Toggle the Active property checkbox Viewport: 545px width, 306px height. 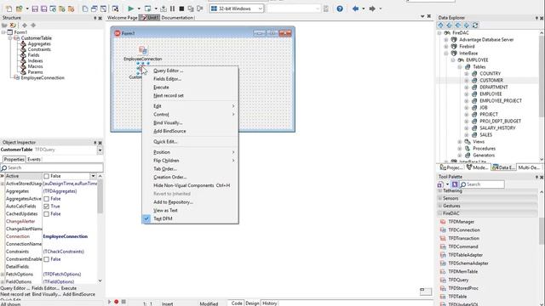coord(47,176)
